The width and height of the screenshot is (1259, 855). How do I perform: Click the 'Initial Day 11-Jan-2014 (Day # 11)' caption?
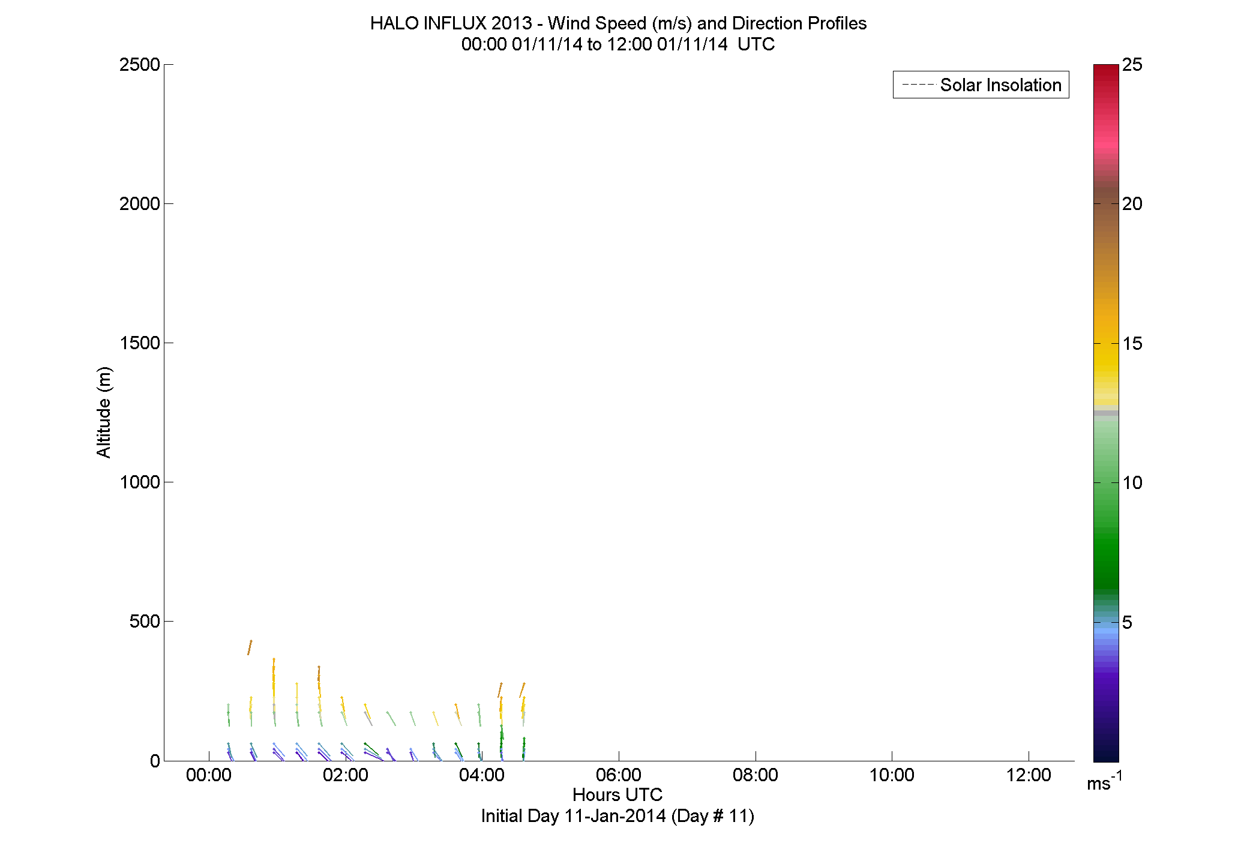[617, 816]
